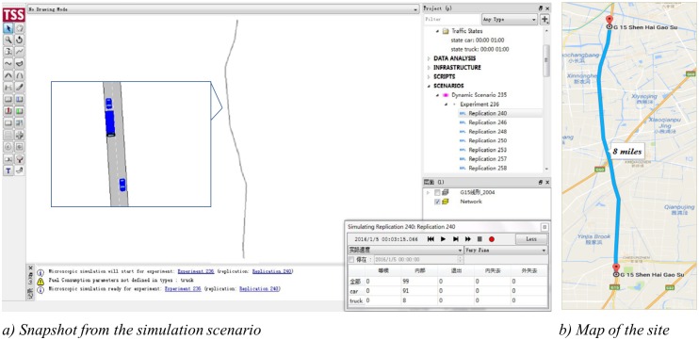
Task: Click the play simulation button
Action: [x=443, y=239]
